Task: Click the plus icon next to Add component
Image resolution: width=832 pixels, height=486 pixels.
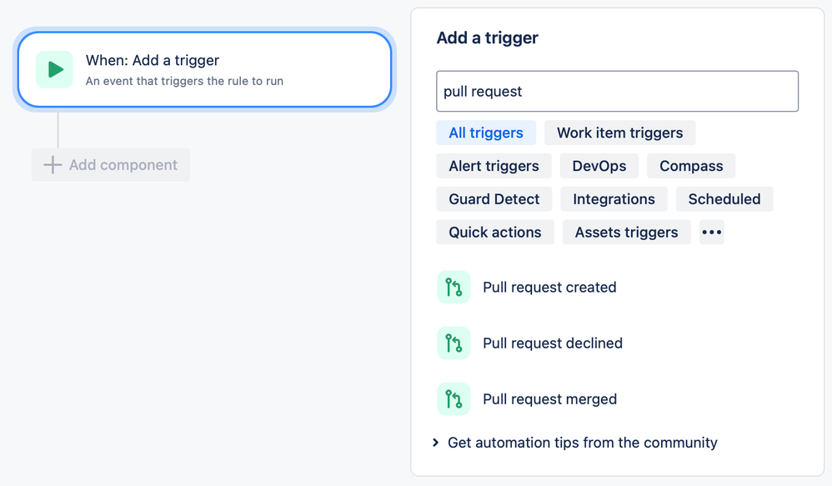Action: (52, 164)
